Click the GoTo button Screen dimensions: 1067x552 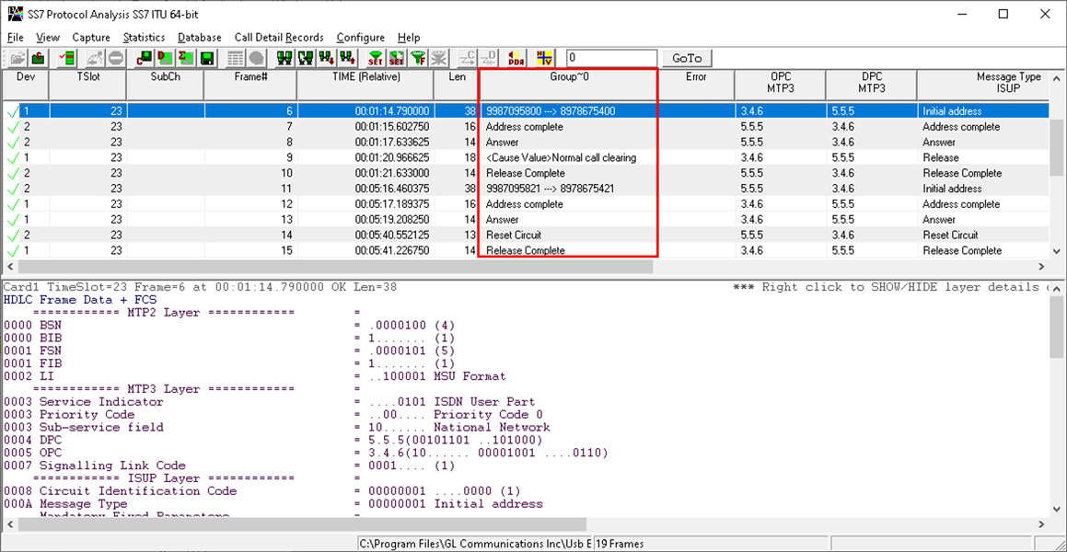point(687,59)
